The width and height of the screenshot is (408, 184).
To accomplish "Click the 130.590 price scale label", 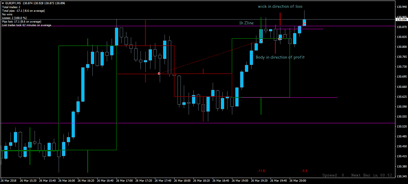I will (x=401, y=107).
